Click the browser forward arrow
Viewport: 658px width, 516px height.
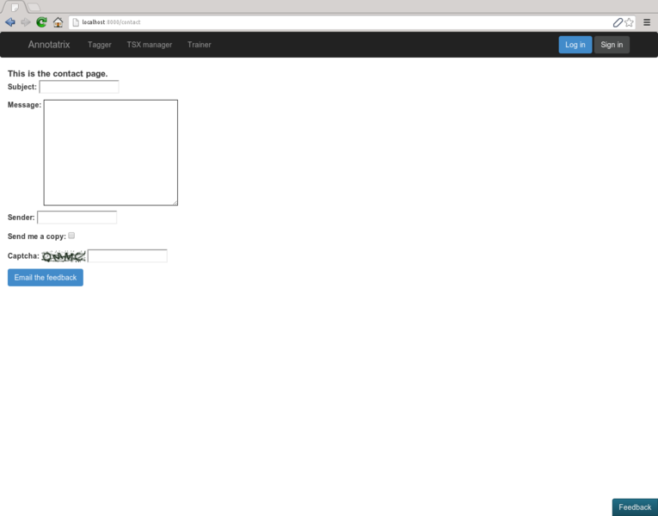[x=25, y=22]
